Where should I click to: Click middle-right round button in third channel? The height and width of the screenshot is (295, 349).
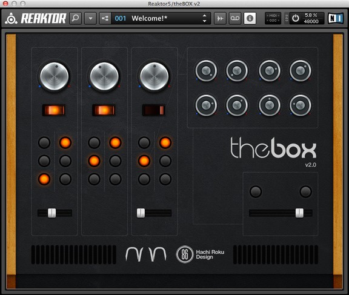point(165,161)
